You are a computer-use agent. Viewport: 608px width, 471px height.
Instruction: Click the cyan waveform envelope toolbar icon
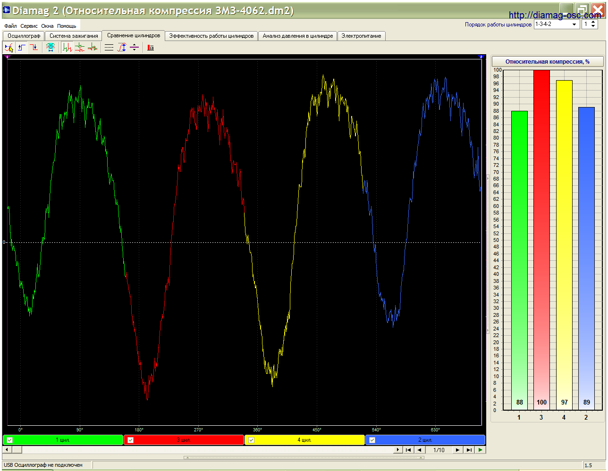(x=51, y=48)
